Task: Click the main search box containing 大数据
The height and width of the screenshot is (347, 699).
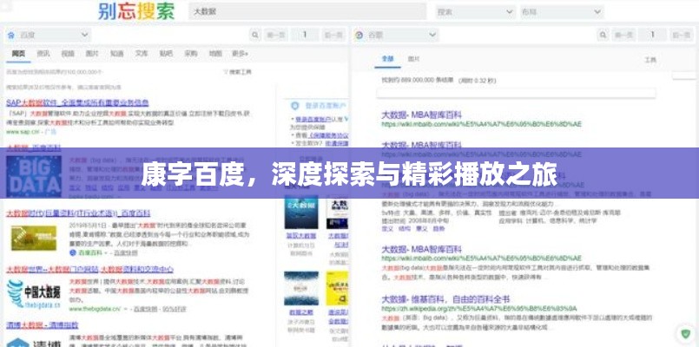Action: click(x=308, y=12)
